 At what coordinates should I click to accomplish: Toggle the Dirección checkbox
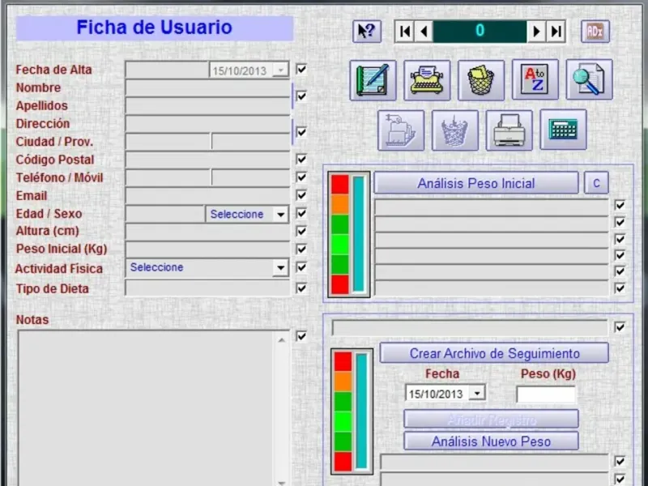click(x=301, y=132)
